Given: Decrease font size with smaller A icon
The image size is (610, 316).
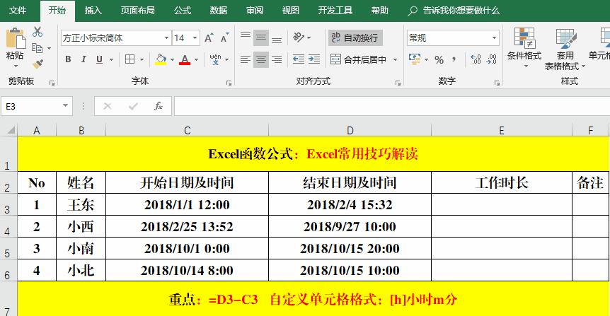Looking at the screenshot, I should coord(224,37).
